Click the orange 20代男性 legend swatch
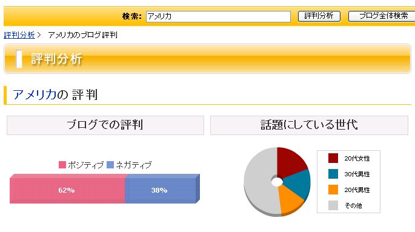 (x=333, y=190)
